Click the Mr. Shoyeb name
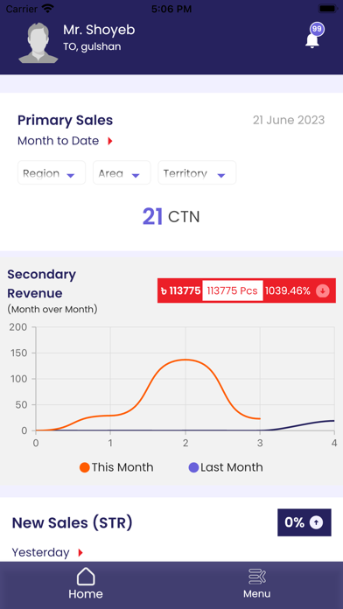The width and height of the screenshot is (343, 609). coord(99,30)
